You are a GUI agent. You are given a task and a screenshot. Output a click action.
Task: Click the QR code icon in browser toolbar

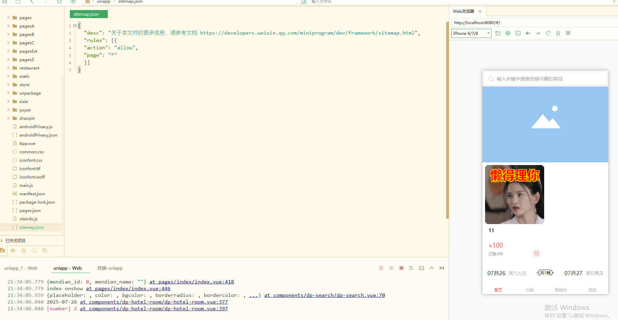coord(568,33)
